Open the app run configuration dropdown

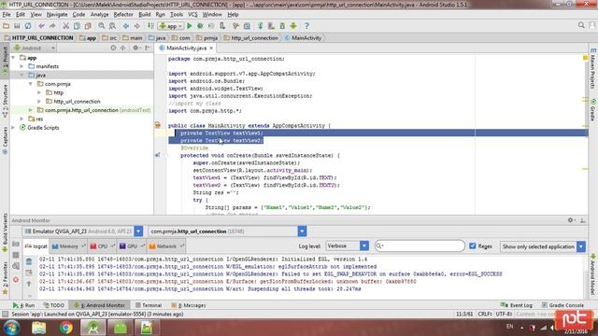171,26
